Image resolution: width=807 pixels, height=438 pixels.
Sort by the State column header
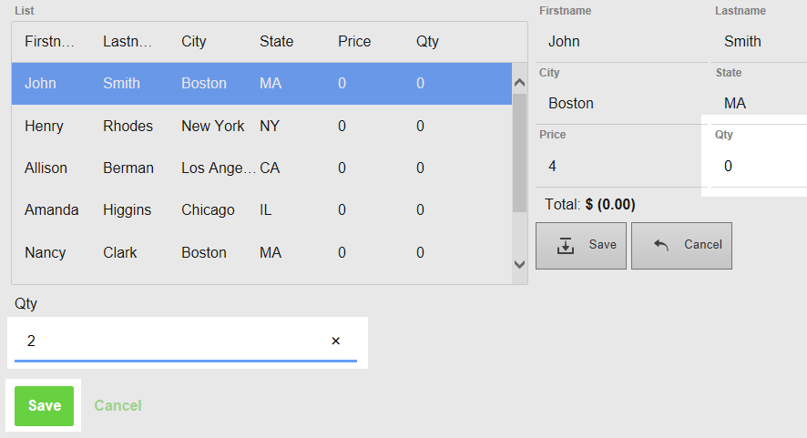(x=276, y=42)
